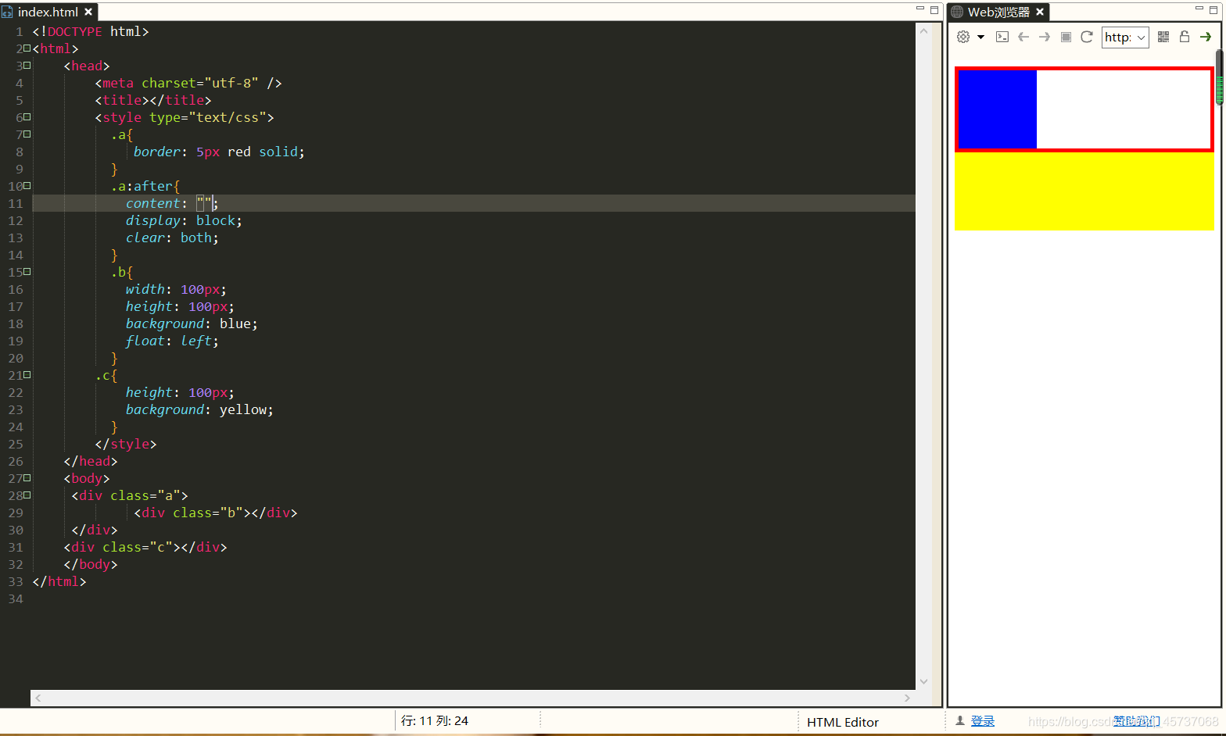1226x736 pixels.
Task: Select the Web浏览器 tab
Action: pos(998,12)
